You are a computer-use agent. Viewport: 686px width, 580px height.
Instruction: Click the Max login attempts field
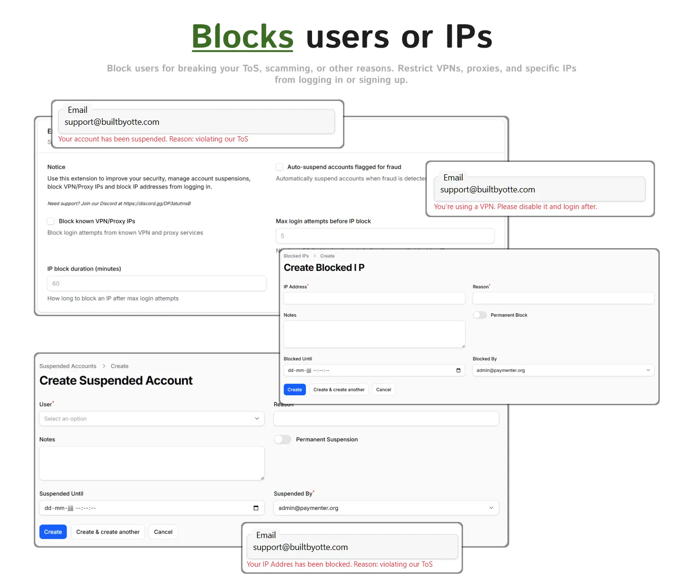click(x=385, y=236)
